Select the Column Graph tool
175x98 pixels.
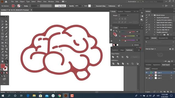click(6, 55)
